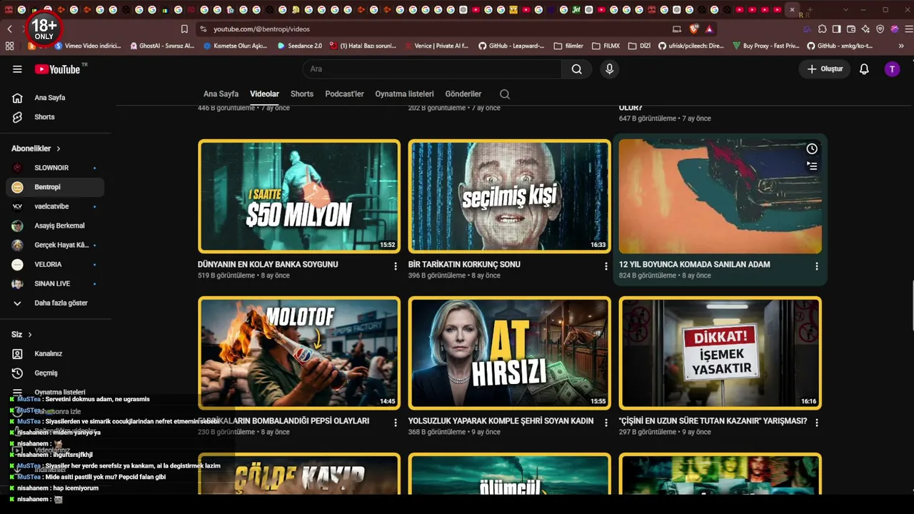
Task: Expand the Siz section header
Action: point(22,334)
